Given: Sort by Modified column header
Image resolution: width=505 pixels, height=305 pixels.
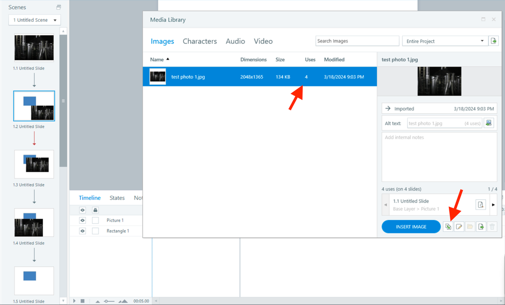Looking at the screenshot, I should (x=334, y=60).
